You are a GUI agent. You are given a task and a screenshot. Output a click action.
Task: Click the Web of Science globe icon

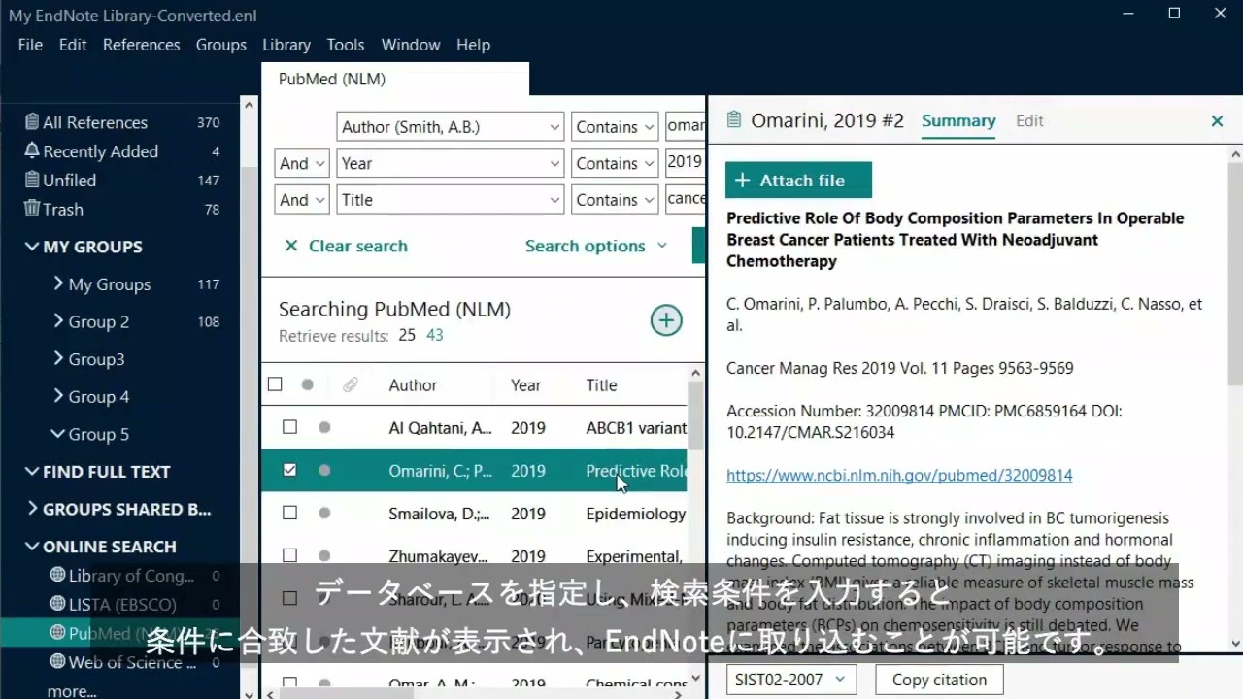[x=57, y=662]
